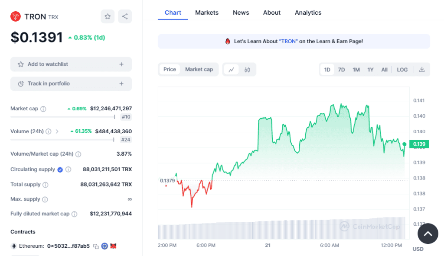Click the Circulating supply verified badge
This screenshot has height=256, width=444.
tap(60, 170)
